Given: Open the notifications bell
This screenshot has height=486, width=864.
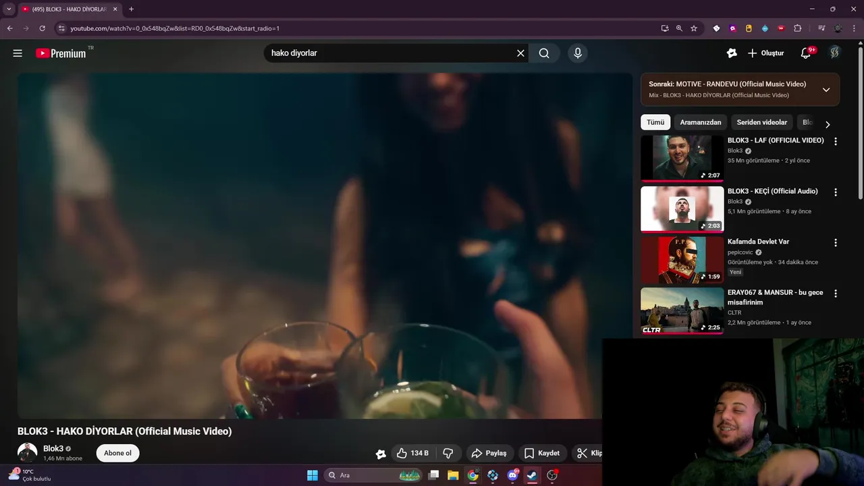Looking at the screenshot, I should 805,53.
